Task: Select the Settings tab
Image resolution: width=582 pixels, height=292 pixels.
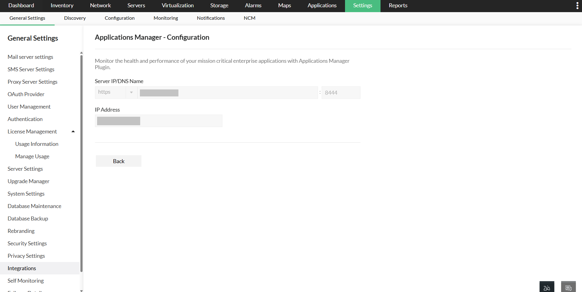Action: tap(363, 6)
